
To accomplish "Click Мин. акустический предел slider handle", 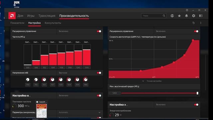I will pyautogui.click(x=197, y=93).
